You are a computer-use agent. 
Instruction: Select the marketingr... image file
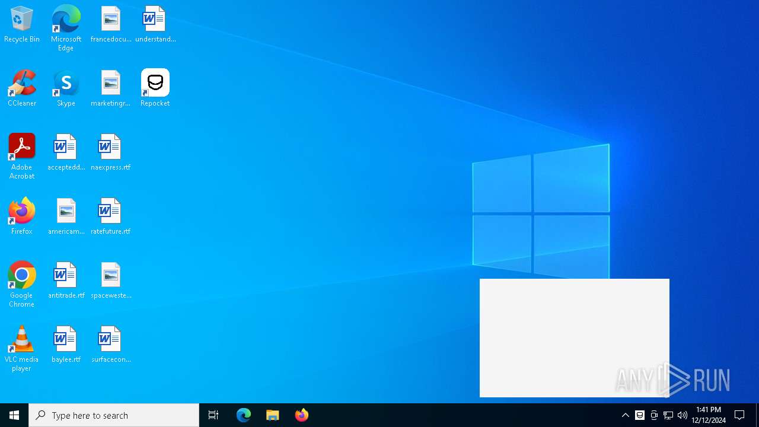click(111, 89)
